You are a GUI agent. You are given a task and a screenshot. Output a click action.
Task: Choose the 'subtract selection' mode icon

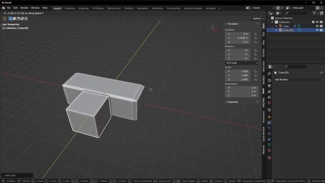pyautogui.click(x=18, y=18)
